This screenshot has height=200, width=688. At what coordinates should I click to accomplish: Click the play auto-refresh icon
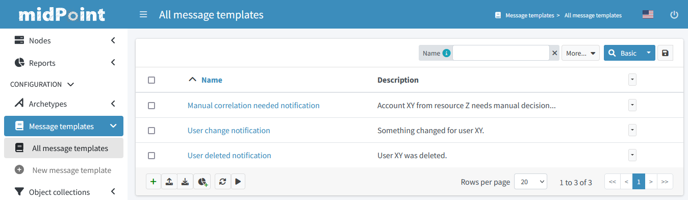click(238, 181)
